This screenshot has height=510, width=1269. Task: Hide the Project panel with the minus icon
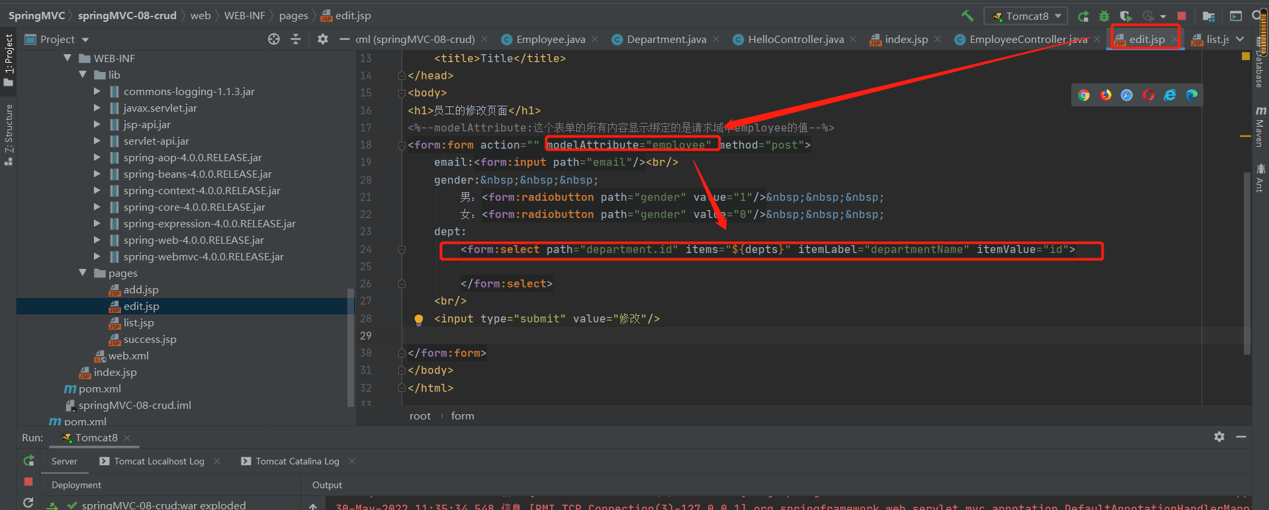(x=344, y=40)
